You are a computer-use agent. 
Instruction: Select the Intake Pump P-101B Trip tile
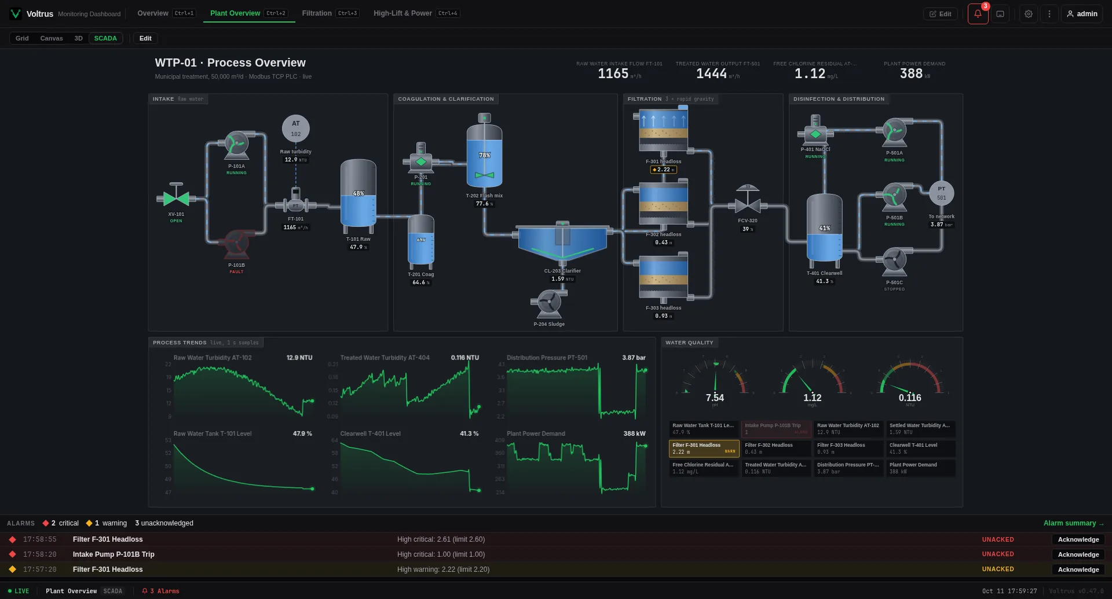coord(776,429)
